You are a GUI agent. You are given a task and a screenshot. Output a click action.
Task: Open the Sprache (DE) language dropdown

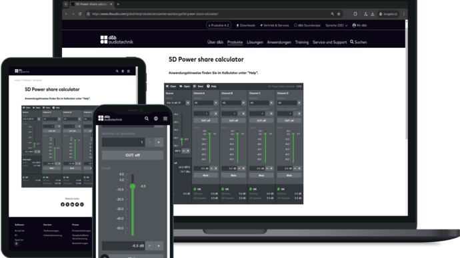pos(336,25)
